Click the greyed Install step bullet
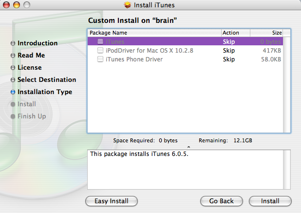301x213 pixels. tap(13, 104)
